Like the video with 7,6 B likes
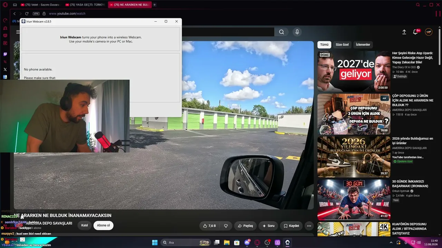442x248 pixels. pyautogui.click(x=209, y=226)
